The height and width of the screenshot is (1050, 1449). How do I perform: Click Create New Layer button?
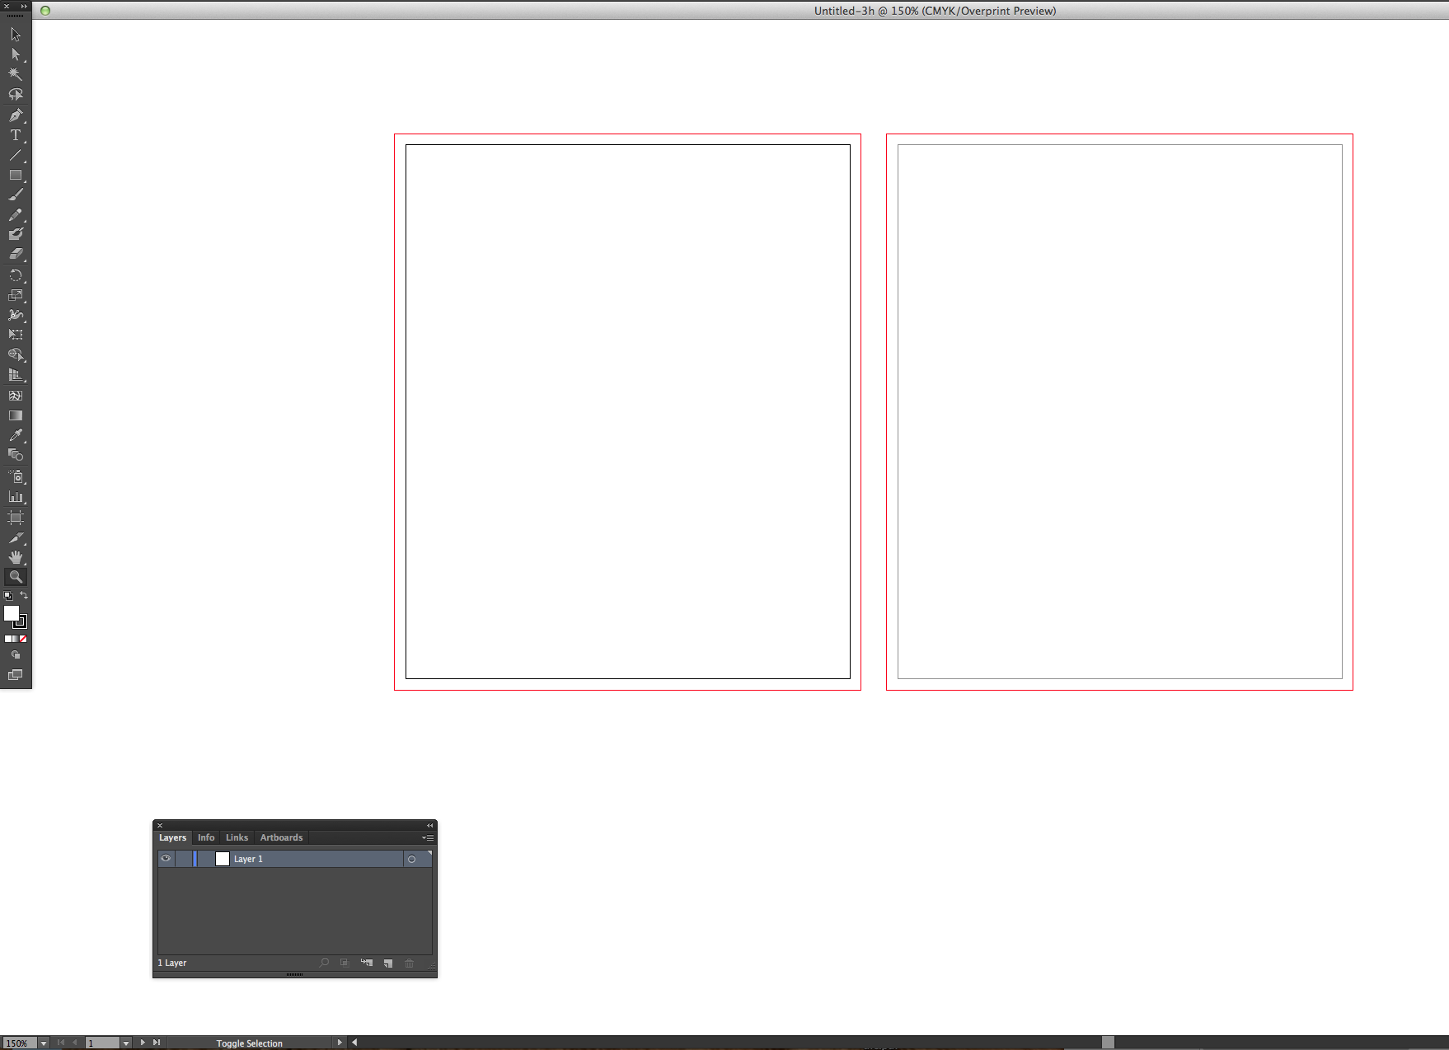click(388, 963)
